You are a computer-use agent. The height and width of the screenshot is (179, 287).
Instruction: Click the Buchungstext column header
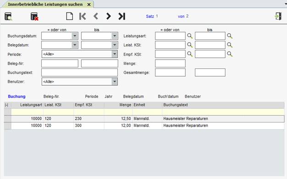coord(223,105)
